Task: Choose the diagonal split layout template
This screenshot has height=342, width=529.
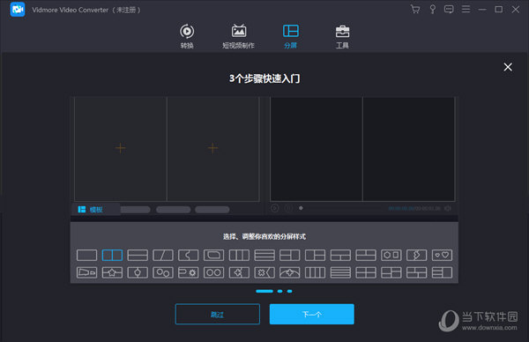Action: point(163,256)
